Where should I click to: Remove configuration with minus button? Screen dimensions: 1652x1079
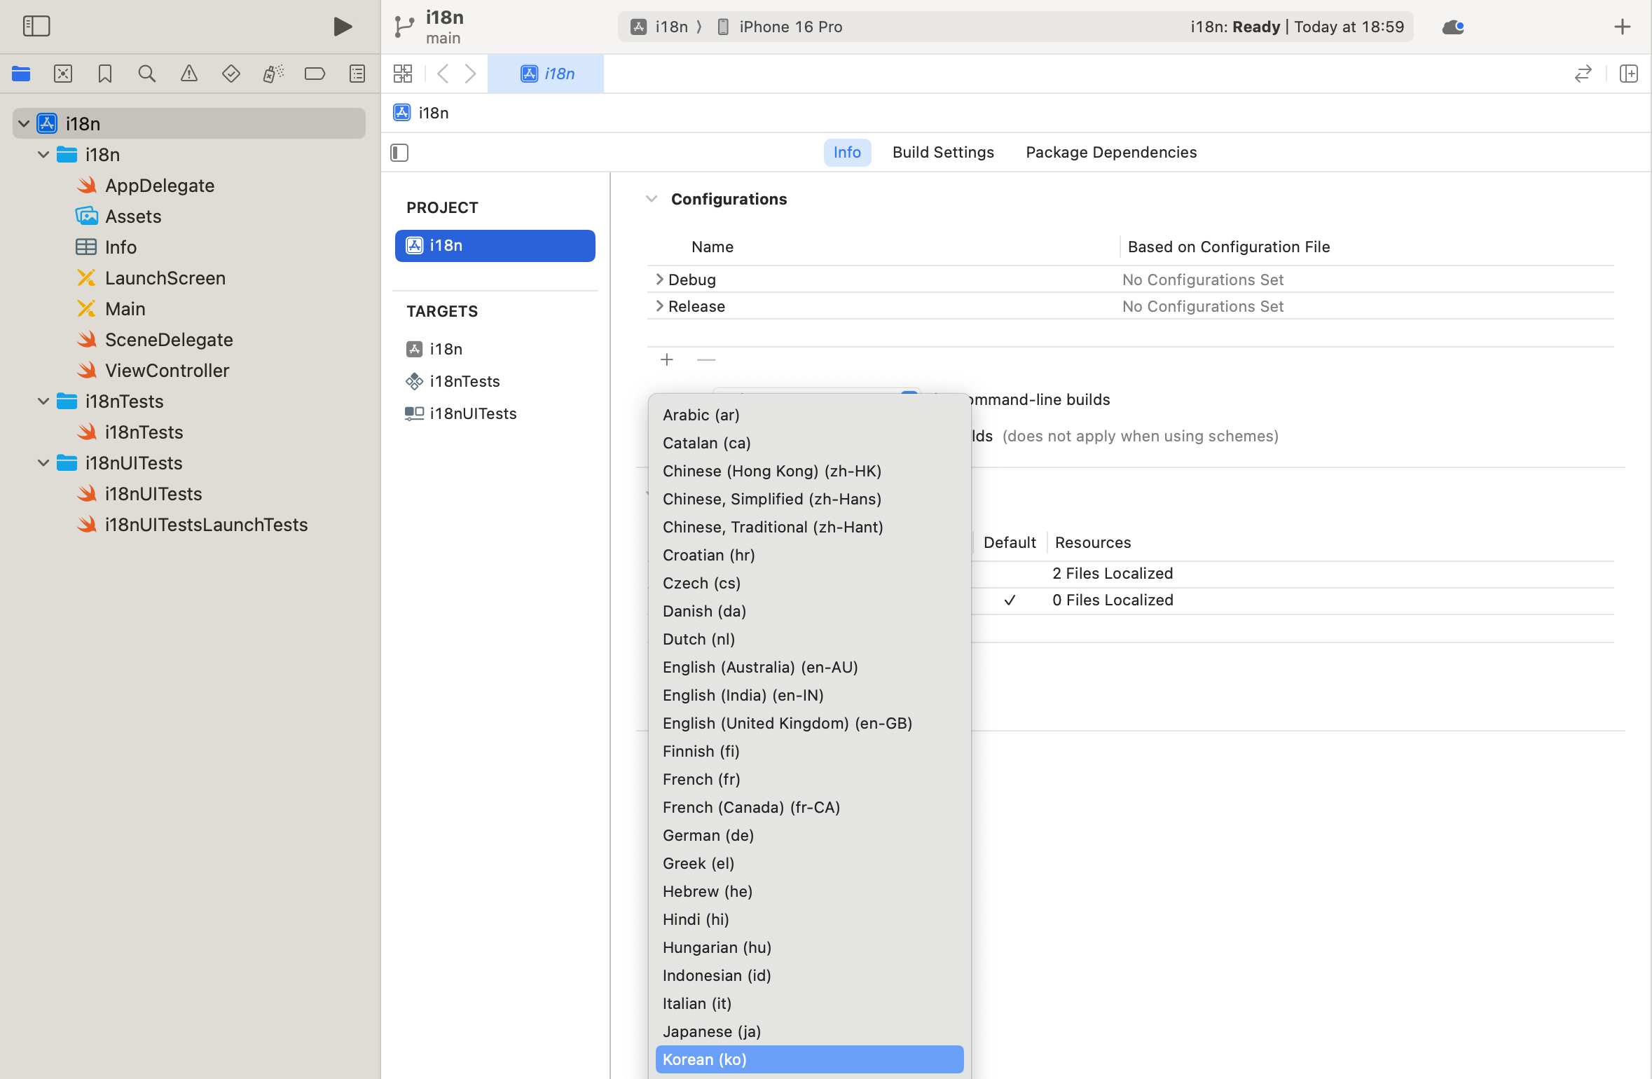[x=706, y=359]
